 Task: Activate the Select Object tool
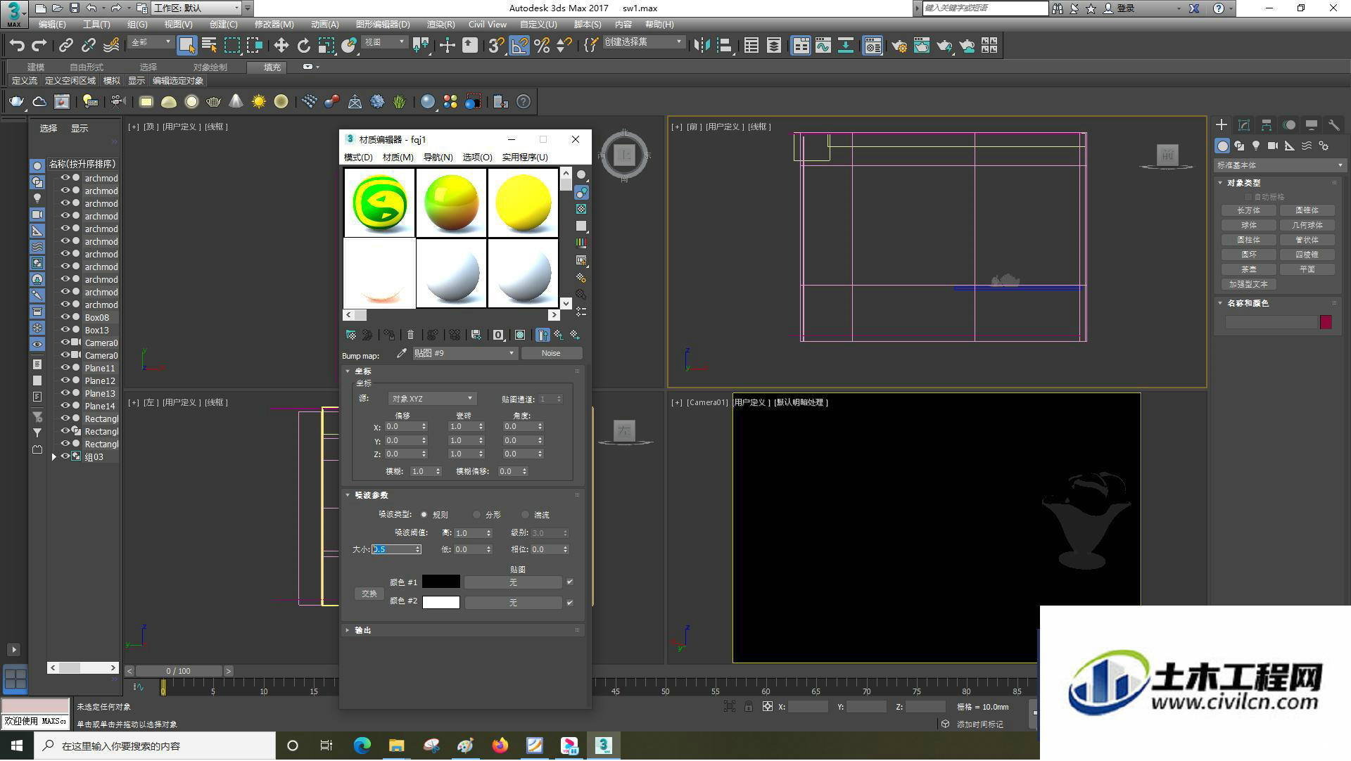(x=186, y=46)
